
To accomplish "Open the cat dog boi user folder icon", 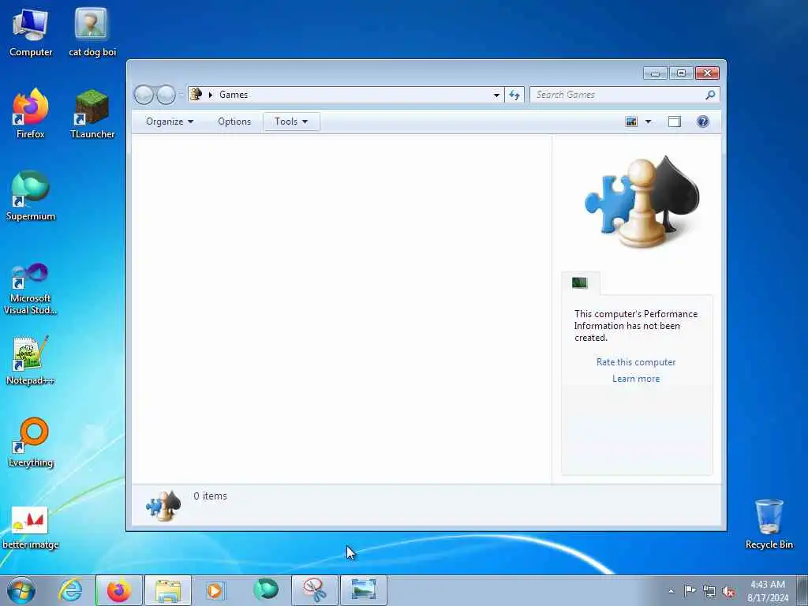I will [92, 32].
